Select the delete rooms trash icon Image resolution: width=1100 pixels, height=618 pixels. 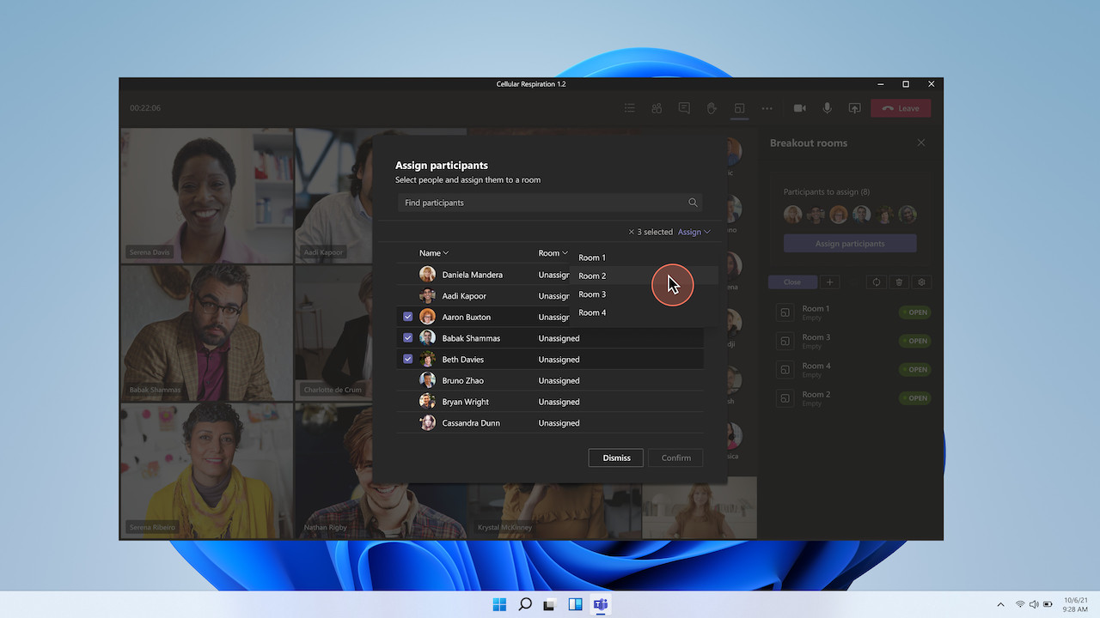coord(898,282)
